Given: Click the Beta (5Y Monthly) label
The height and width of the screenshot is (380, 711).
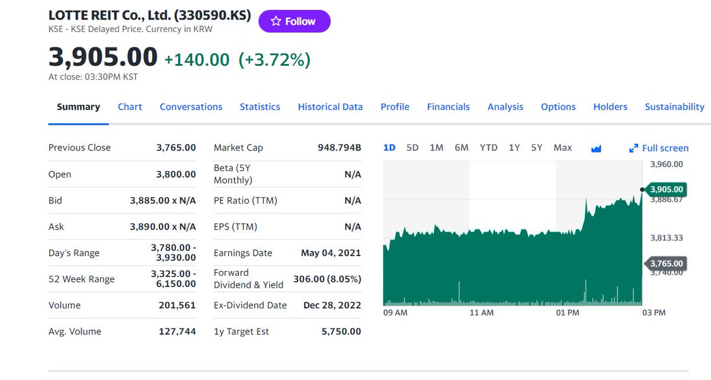Looking at the screenshot, I should [x=233, y=174].
